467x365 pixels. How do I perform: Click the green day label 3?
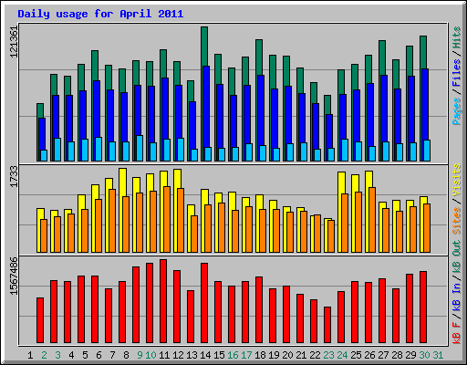57,355
